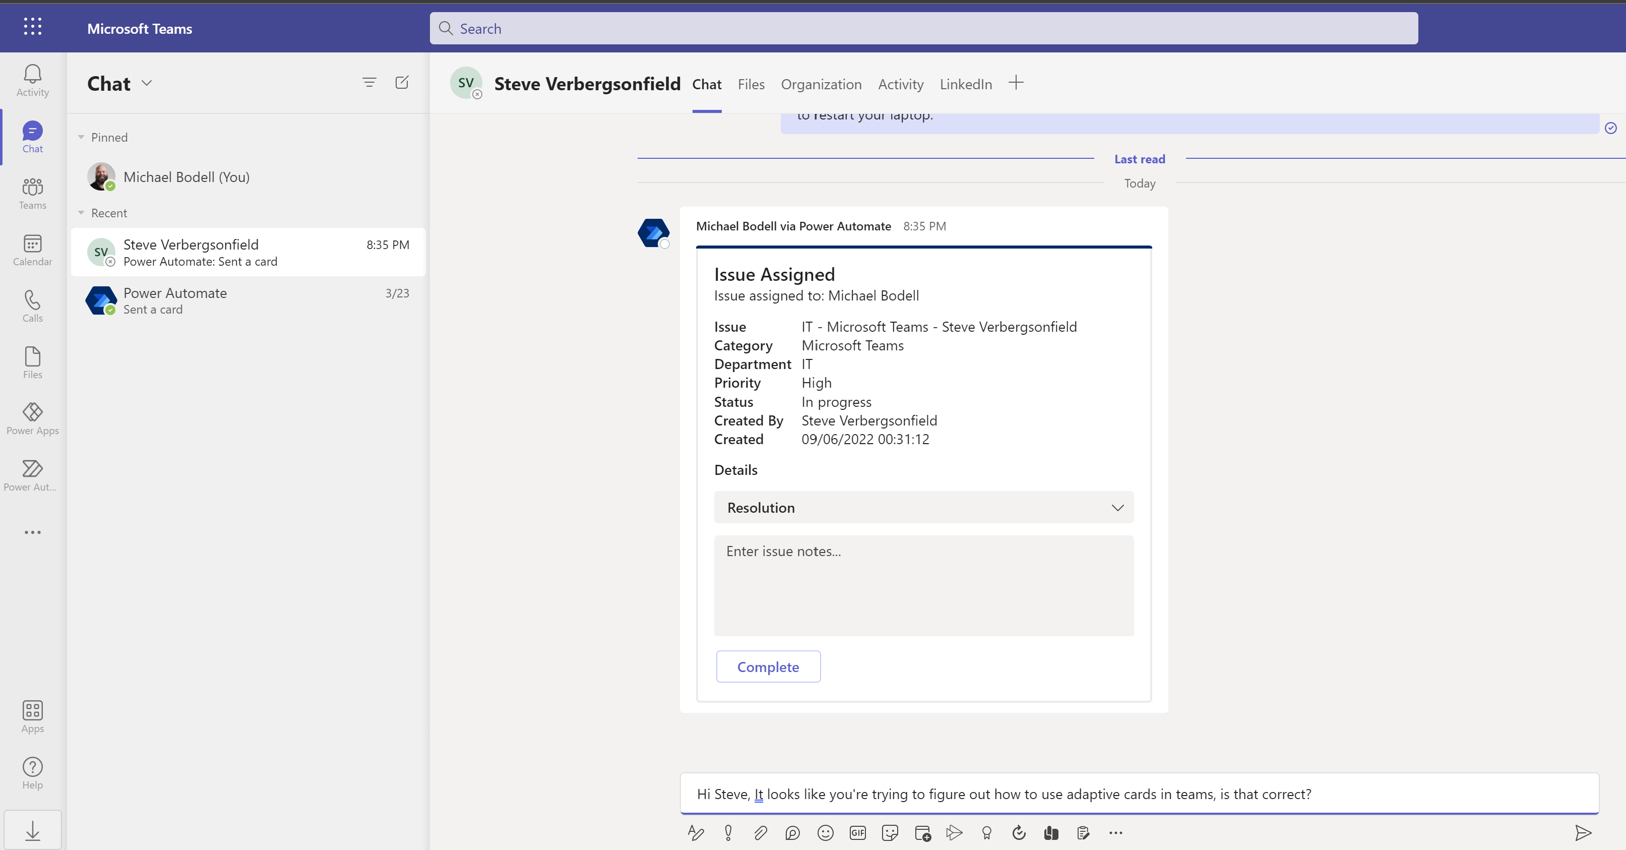Open the Viva Learning compose icon
The image size is (1626, 850).
pyautogui.click(x=1051, y=833)
